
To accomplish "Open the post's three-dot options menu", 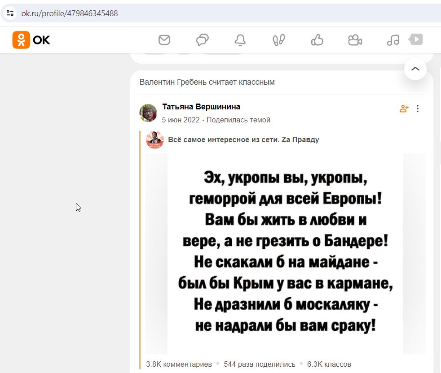I will 418,108.
